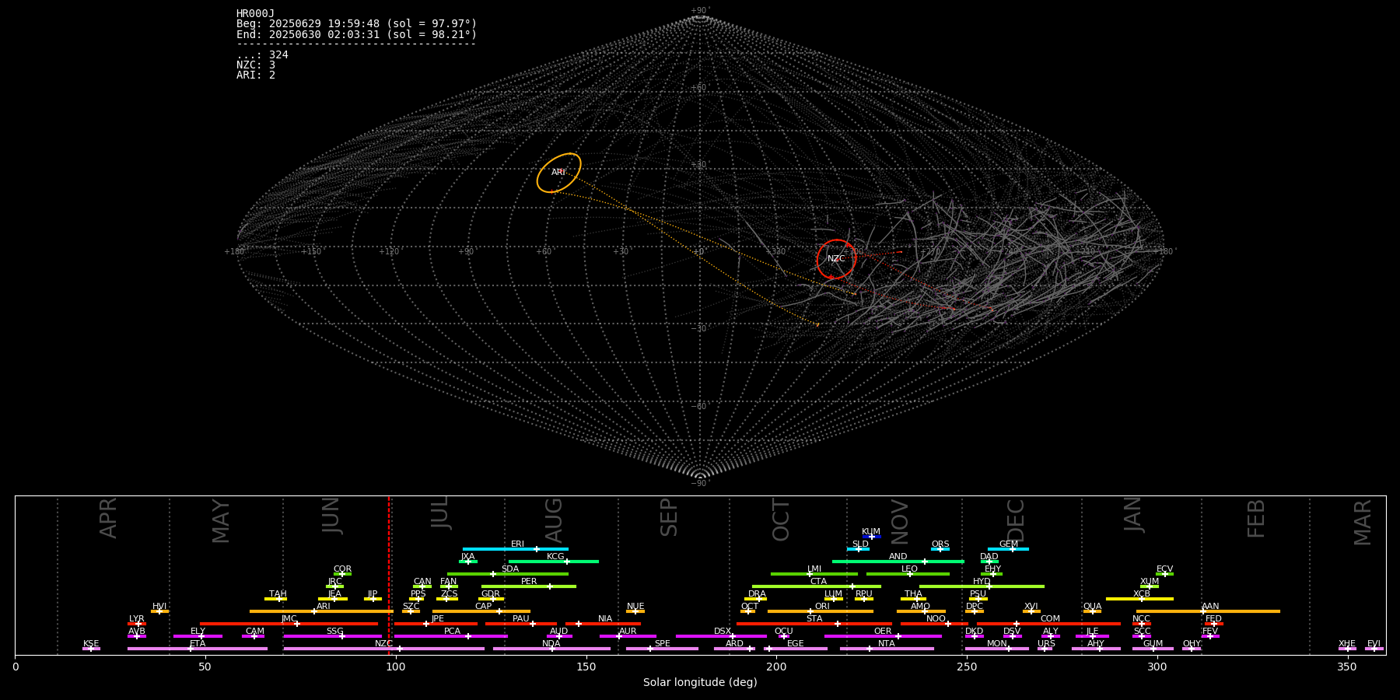
Task: Select the red dashed current solar longitude line
Action: 389,576
